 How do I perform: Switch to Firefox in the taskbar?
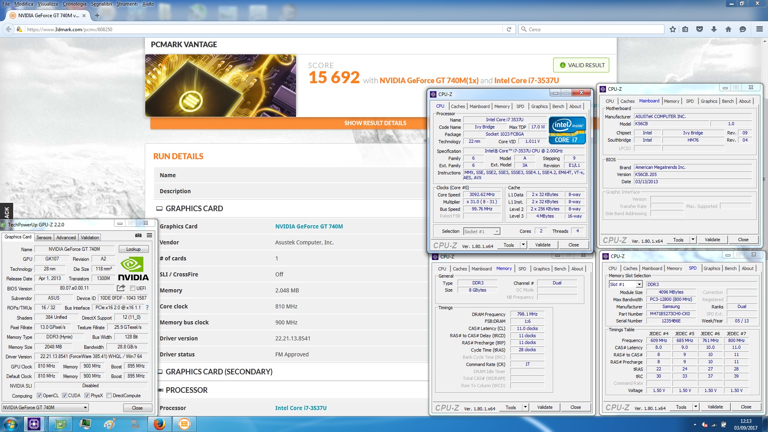[x=159, y=424]
